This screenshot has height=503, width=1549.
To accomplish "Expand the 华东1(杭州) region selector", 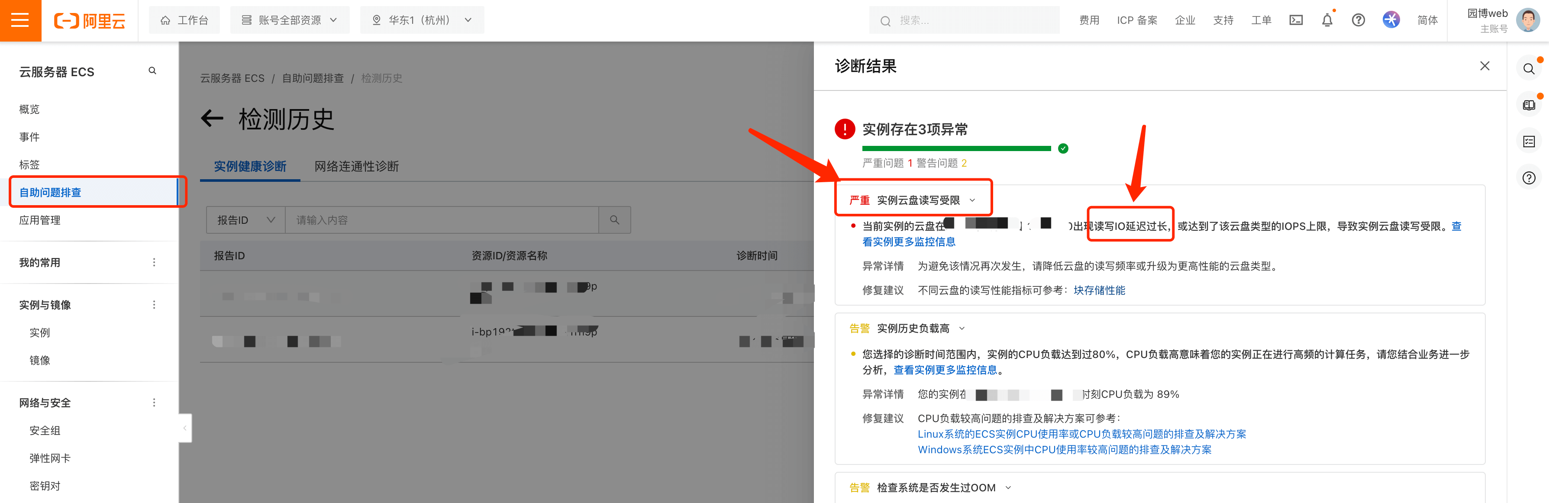I will pyautogui.click(x=422, y=20).
